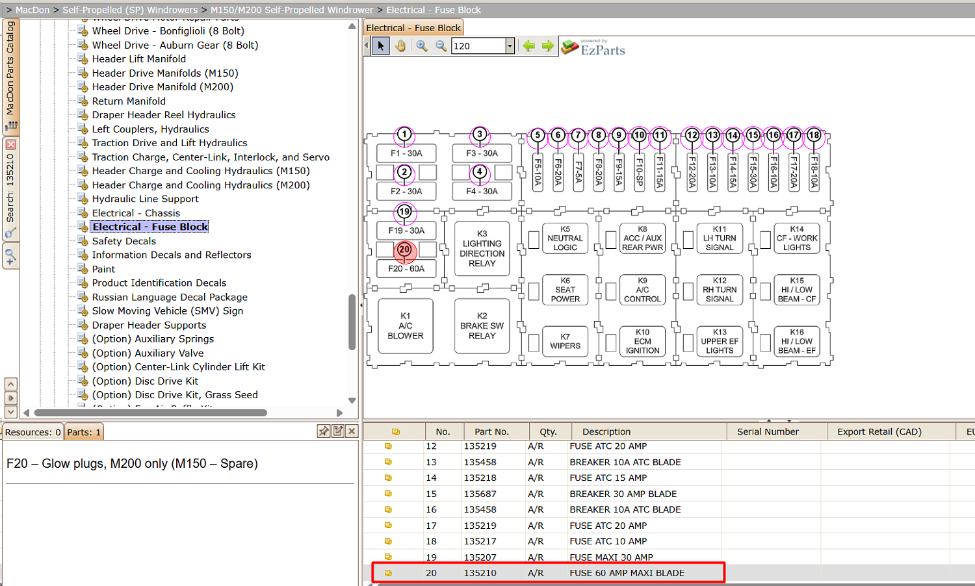Go to previous page with green left arrow
The image size is (975, 586).
(x=529, y=45)
